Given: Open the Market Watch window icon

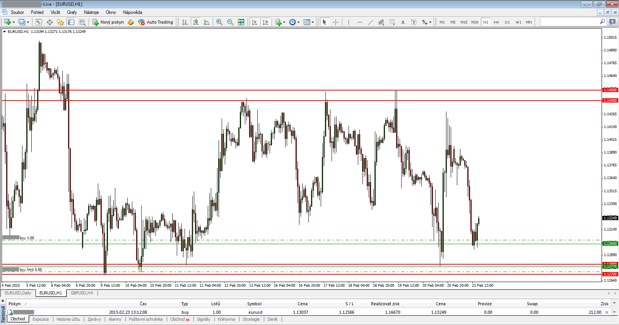Looking at the screenshot, I should (x=39, y=22).
